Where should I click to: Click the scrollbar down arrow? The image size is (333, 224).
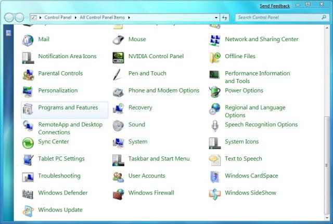[x=327, y=217]
